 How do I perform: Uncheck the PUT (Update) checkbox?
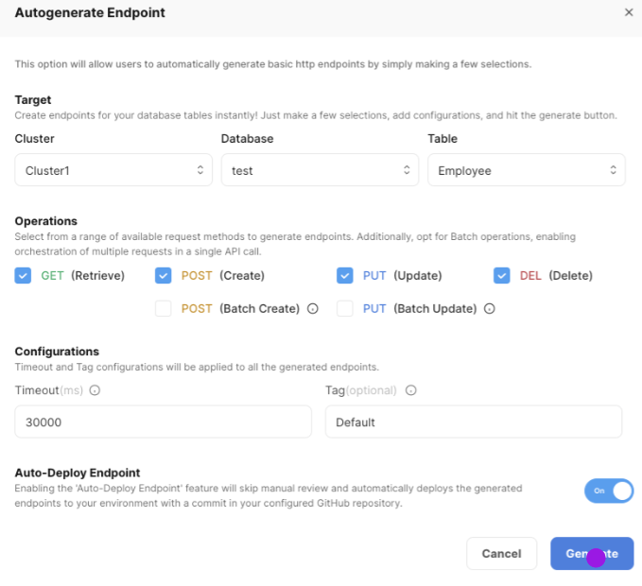[x=345, y=276]
